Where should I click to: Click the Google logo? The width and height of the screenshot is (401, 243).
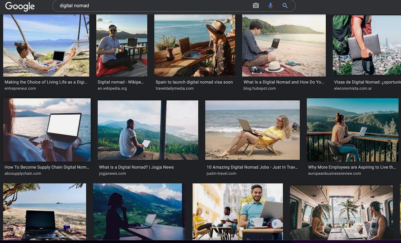tap(20, 6)
